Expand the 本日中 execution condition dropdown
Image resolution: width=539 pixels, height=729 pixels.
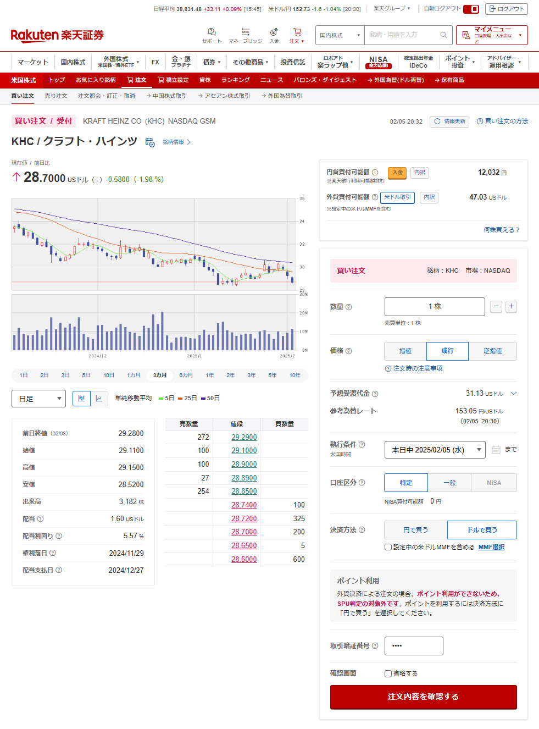[x=435, y=450]
